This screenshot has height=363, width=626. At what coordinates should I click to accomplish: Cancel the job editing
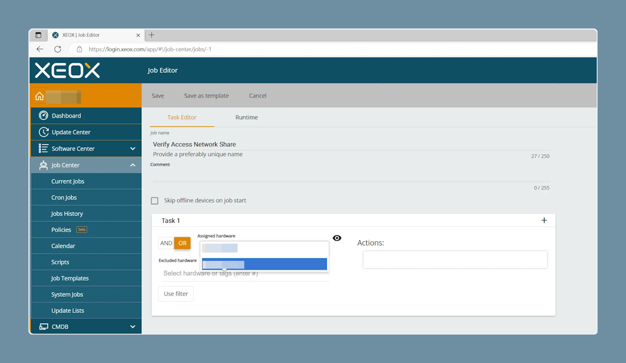pyautogui.click(x=258, y=96)
